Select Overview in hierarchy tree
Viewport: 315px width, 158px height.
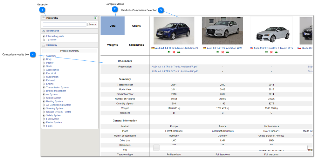point(51,56)
